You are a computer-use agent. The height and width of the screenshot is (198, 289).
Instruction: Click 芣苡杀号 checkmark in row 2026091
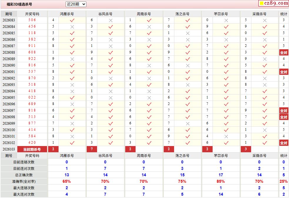pos(226,72)
